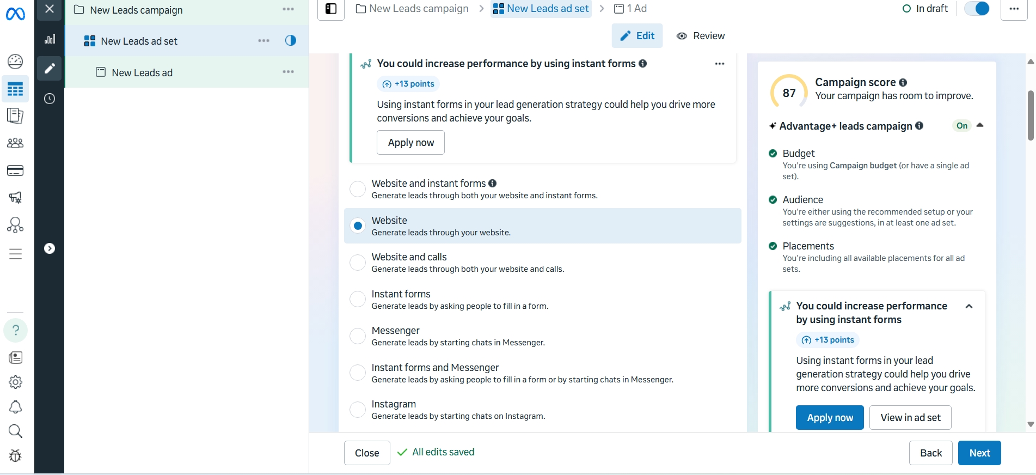Click the bar chart icon in dark panel
The height and width of the screenshot is (475, 1036).
click(50, 39)
